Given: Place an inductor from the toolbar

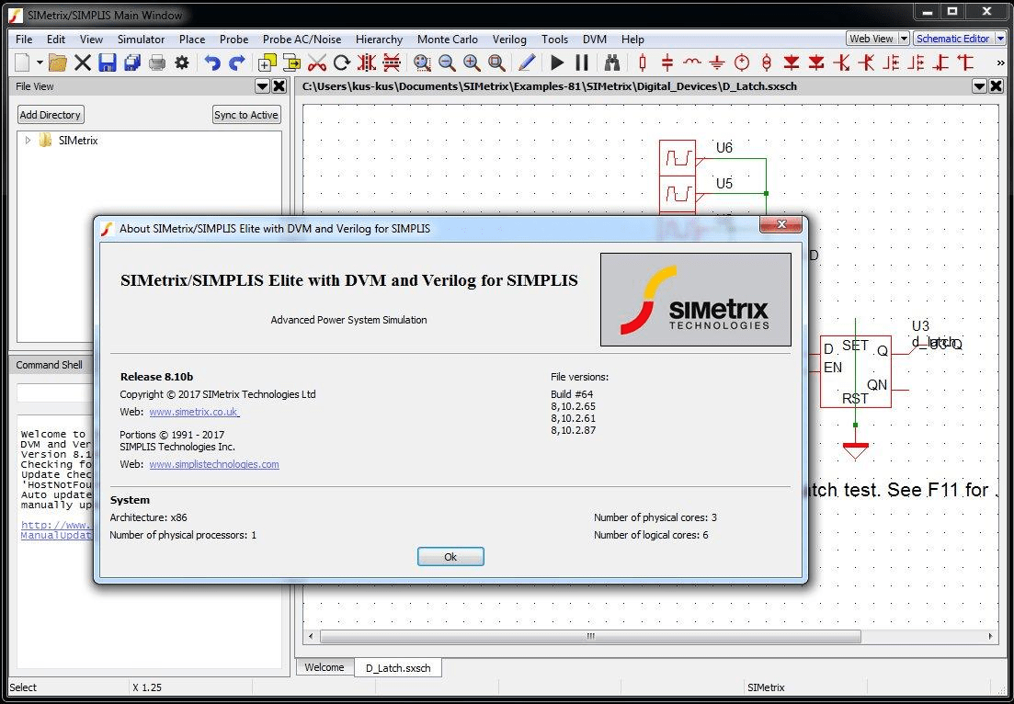Looking at the screenshot, I should tap(692, 62).
